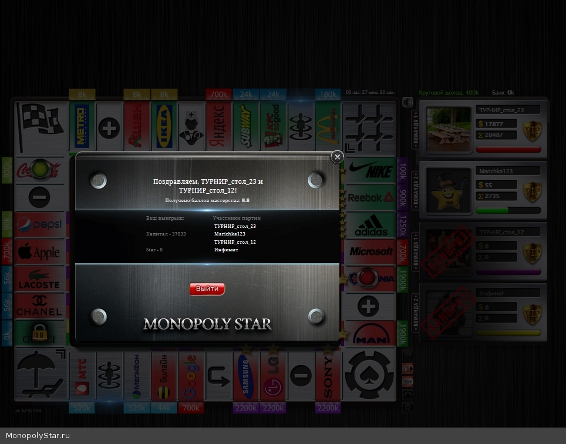Select the Lacoste board cell

[40, 278]
